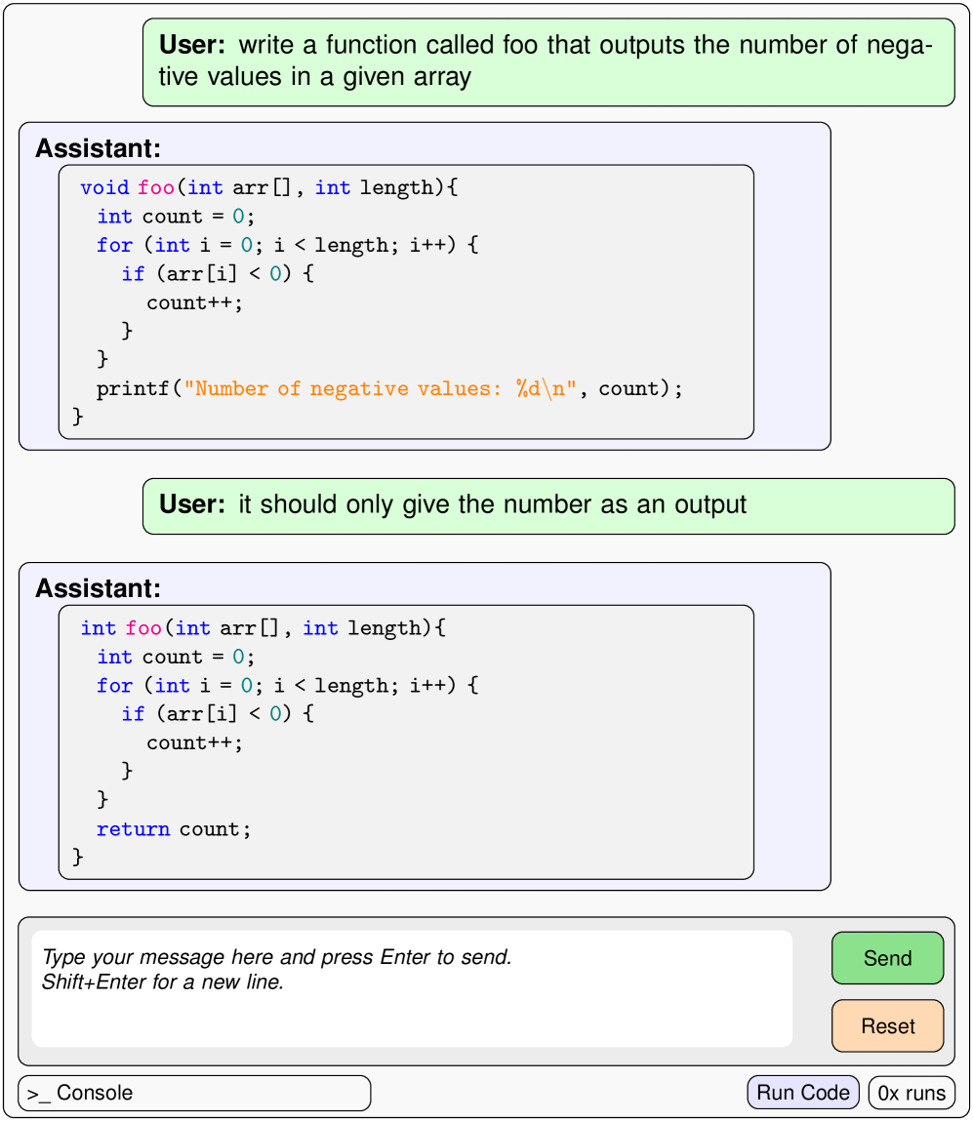Click the printf line in the first code block

(x=389, y=389)
